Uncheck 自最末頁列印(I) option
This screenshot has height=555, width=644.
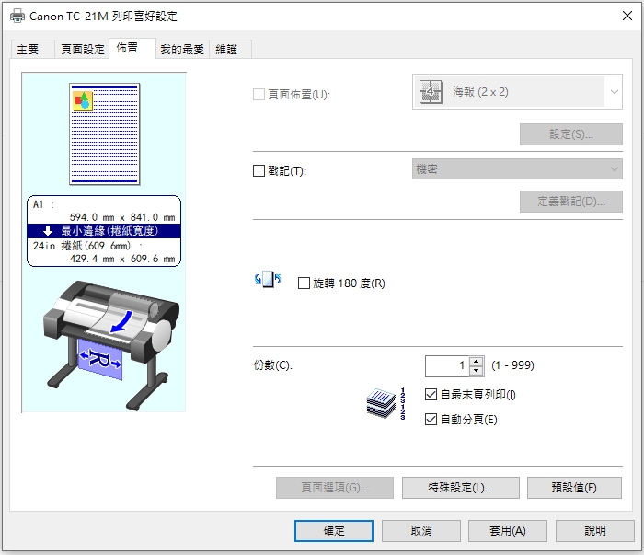click(431, 394)
